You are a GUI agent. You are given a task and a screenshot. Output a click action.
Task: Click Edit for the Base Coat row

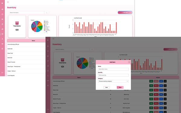161,90
